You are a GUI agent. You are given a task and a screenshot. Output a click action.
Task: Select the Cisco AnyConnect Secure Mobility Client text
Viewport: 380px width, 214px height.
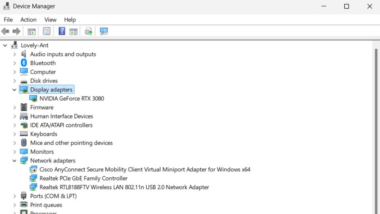145,169
